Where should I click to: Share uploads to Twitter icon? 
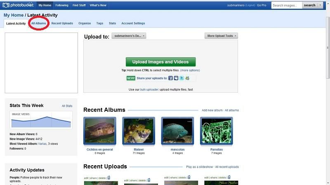click(181, 78)
